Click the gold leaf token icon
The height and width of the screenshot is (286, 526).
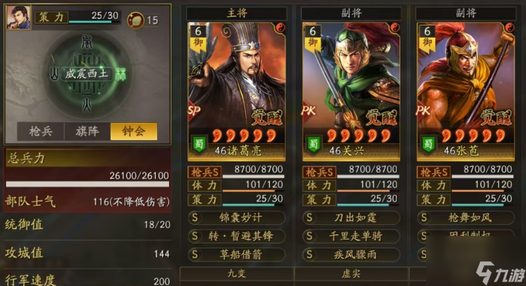click(136, 20)
